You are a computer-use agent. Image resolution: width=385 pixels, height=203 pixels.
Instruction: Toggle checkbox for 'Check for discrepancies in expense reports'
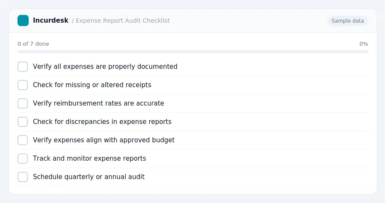click(23, 122)
